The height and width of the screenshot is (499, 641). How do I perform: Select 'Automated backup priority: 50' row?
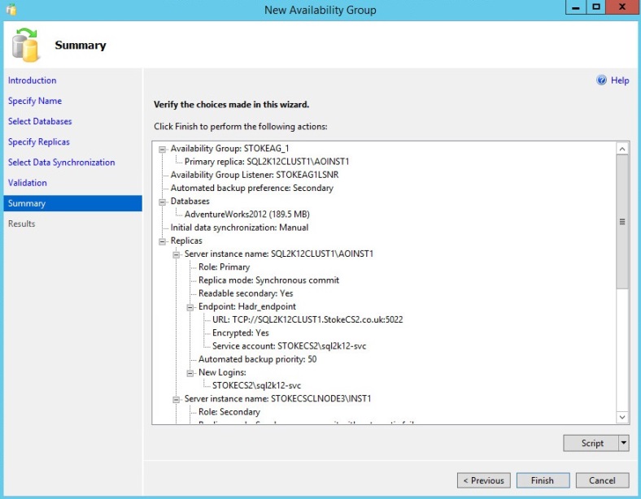[257, 359]
